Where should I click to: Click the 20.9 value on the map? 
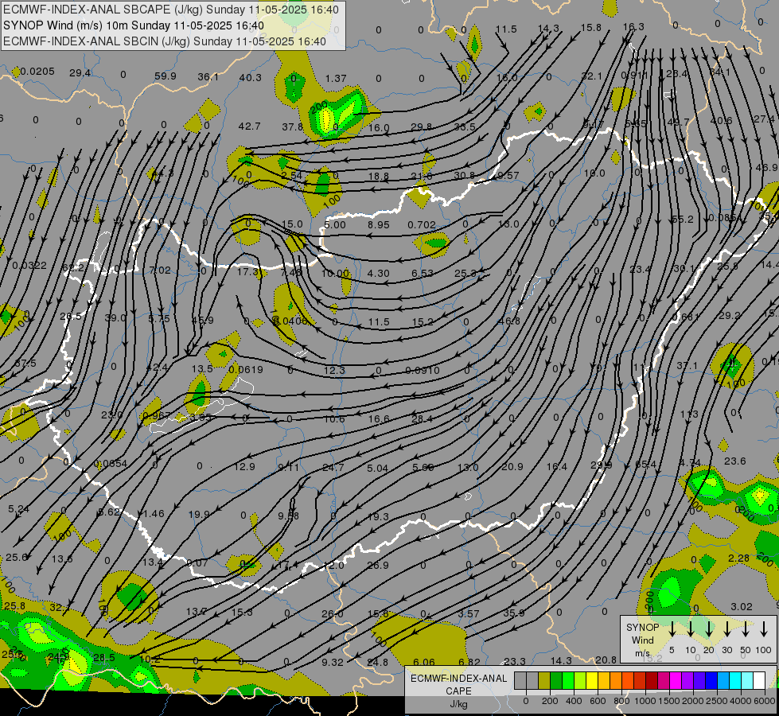point(512,466)
